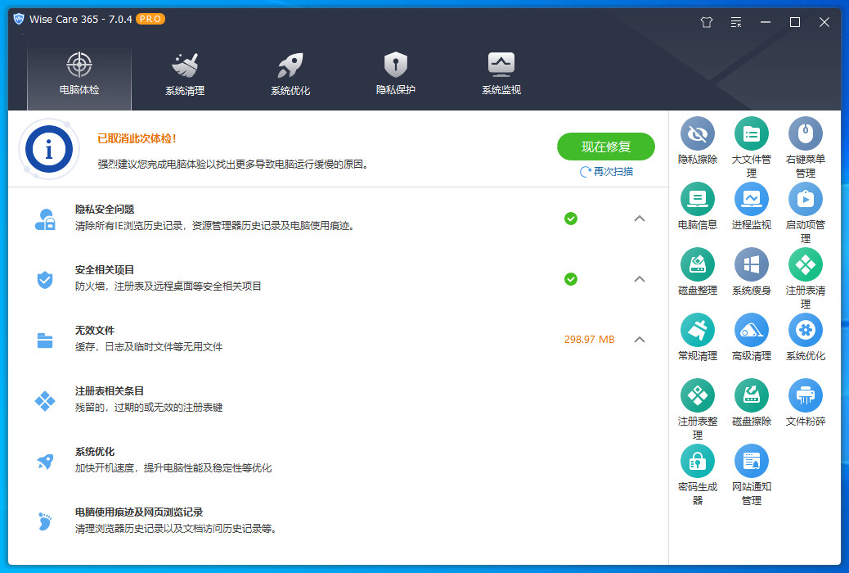The image size is (849, 573).
Task: Click the 再次扫描 rescan link
Action: 606,172
